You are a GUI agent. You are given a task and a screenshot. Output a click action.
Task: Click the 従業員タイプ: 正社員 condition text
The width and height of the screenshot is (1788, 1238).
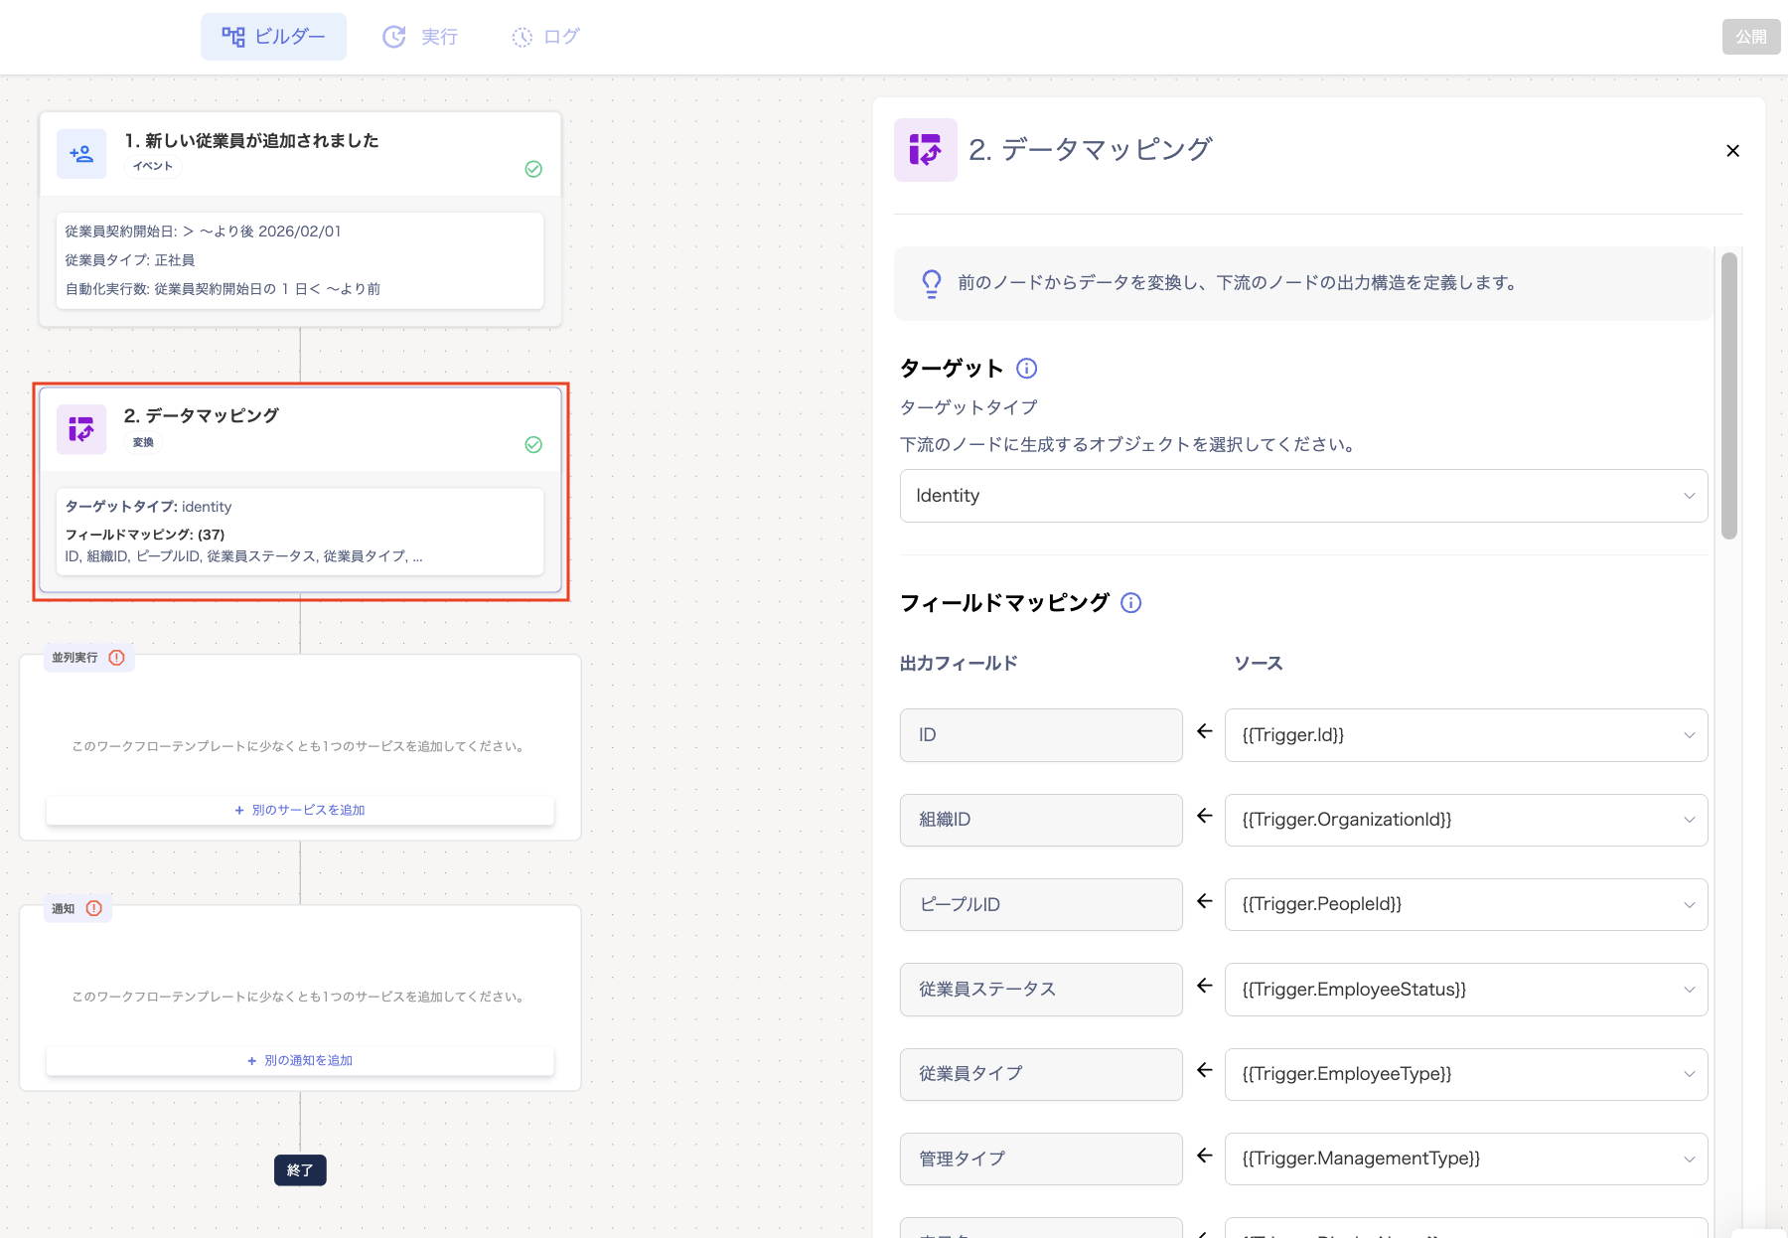click(130, 260)
